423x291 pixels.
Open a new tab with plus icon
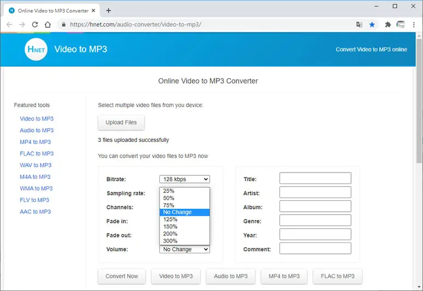tap(109, 10)
